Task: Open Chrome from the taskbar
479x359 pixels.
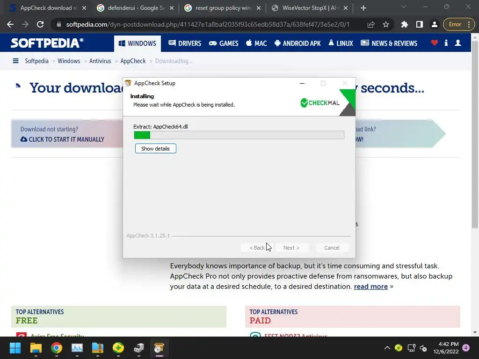Action: [57, 348]
